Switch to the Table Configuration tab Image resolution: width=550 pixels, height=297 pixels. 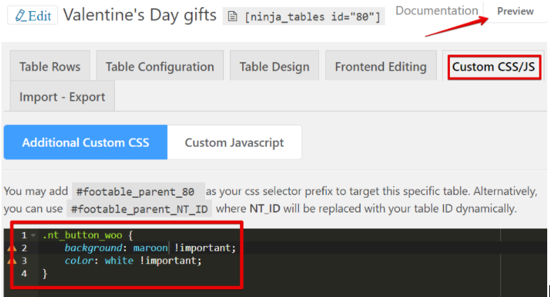(160, 67)
